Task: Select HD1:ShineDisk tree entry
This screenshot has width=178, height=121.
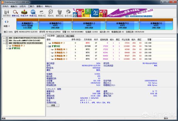Action: coord(24,40)
